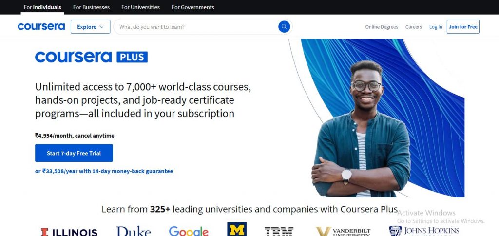
Task: Click the Illinois university logo
Action: (69, 232)
